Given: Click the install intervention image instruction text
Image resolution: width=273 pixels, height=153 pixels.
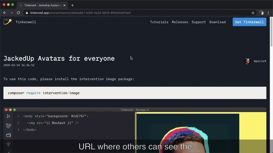Looking at the screenshot, I should tap(69, 79).
